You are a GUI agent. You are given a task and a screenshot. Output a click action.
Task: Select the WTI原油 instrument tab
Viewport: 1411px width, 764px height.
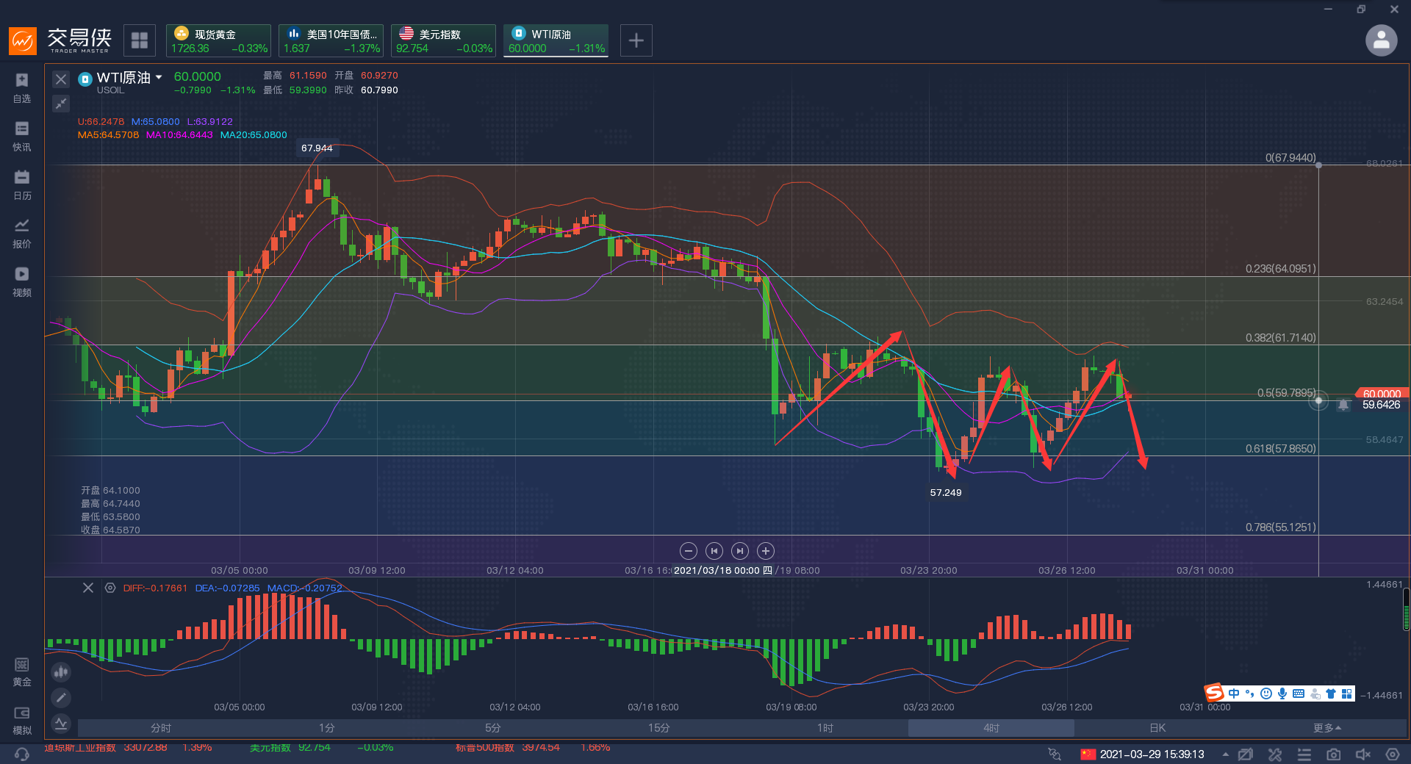[x=556, y=40]
